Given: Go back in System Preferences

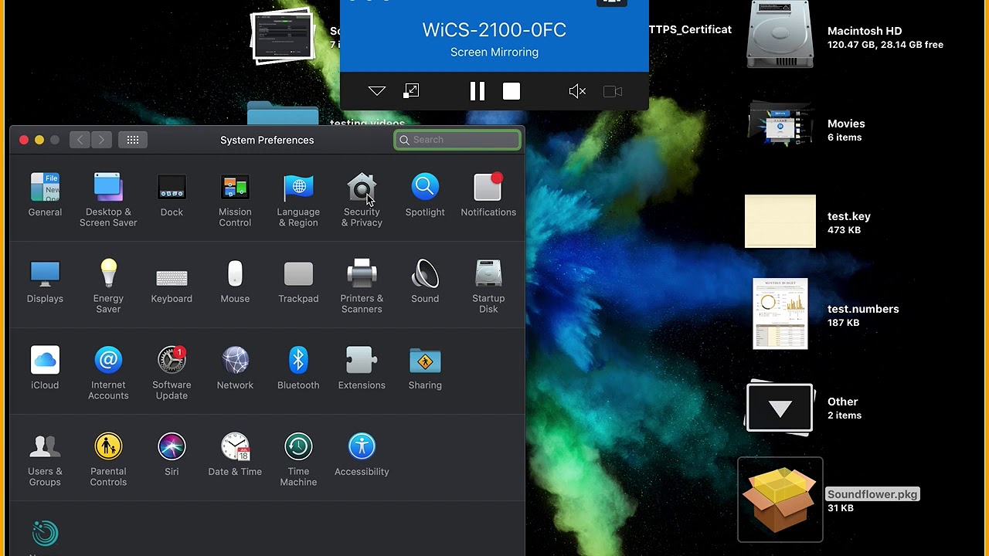Looking at the screenshot, I should 80,140.
